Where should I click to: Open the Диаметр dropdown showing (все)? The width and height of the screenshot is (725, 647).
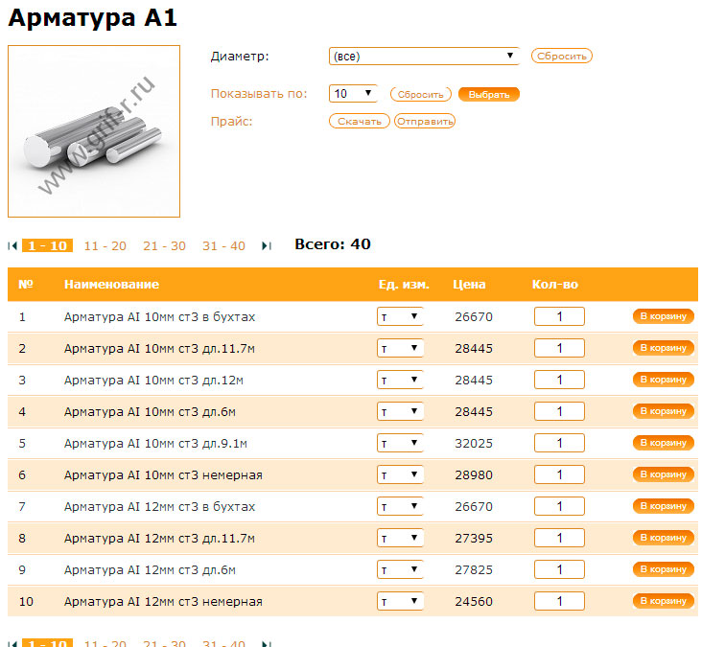click(x=424, y=56)
